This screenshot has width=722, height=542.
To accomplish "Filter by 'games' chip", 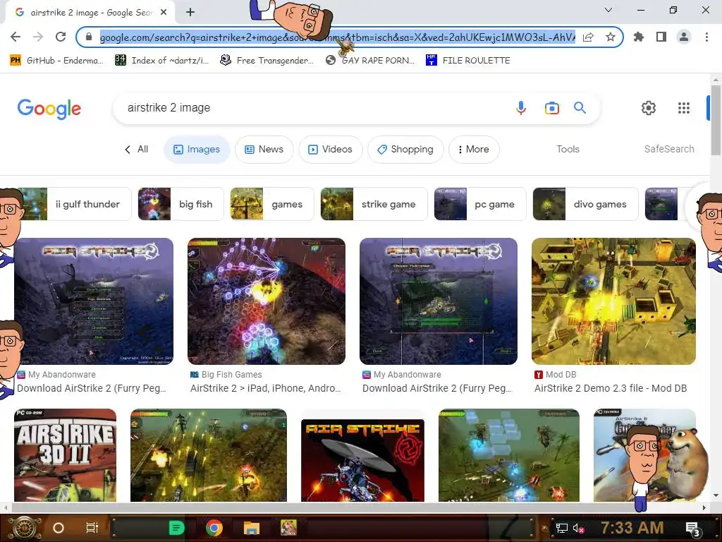I will click(271, 204).
